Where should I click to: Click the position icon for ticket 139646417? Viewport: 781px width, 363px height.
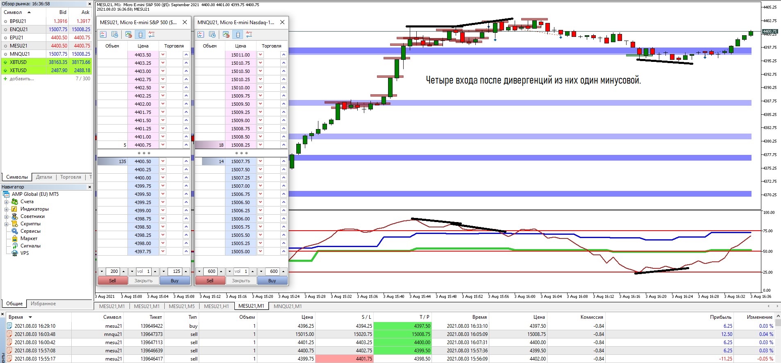pyautogui.click(x=9, y=359)
